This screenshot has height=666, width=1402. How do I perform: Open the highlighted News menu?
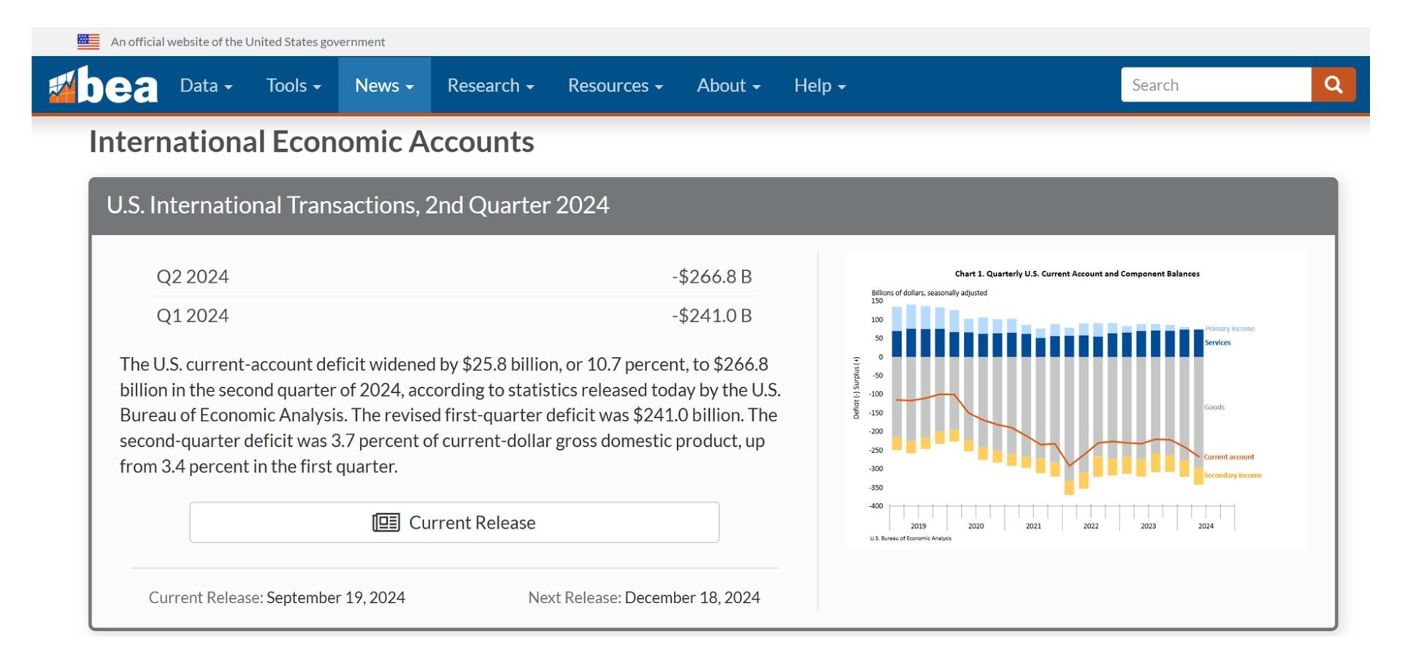384,86
